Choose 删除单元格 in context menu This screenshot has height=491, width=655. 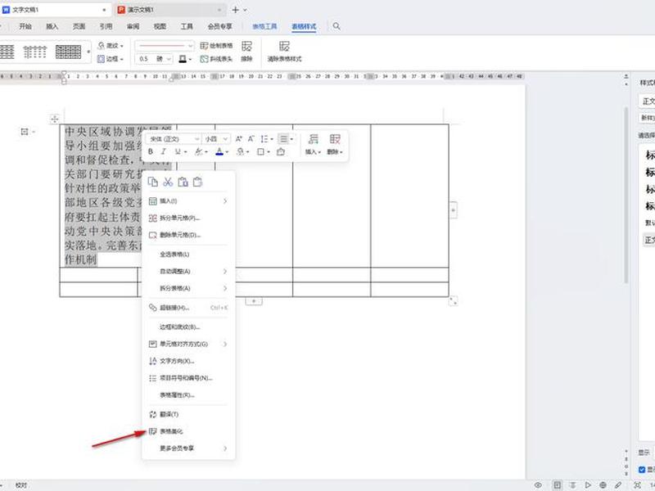tap(189, 235)
